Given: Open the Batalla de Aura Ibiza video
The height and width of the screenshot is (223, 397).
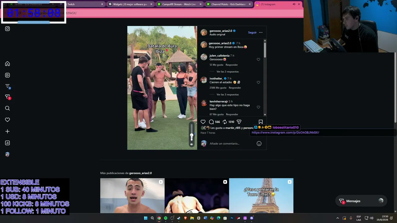Looking at the screenshot, I should [x=162, y=88].
